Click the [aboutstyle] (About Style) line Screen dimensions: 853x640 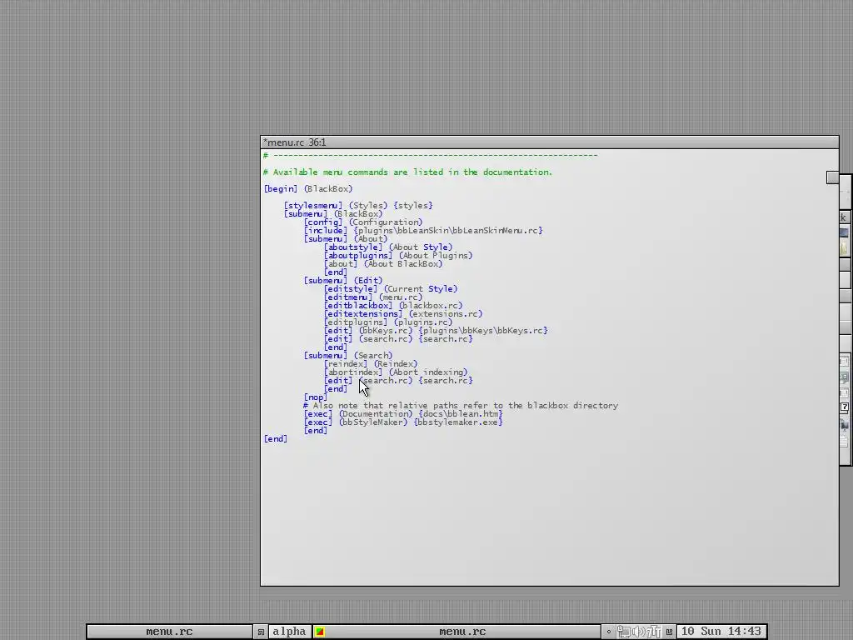(x=388, y=247)
